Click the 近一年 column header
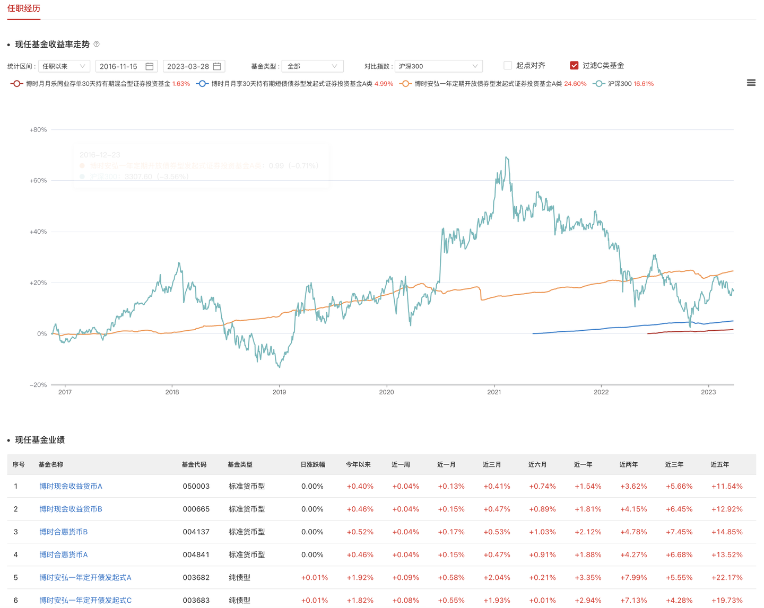 (583, 464)
